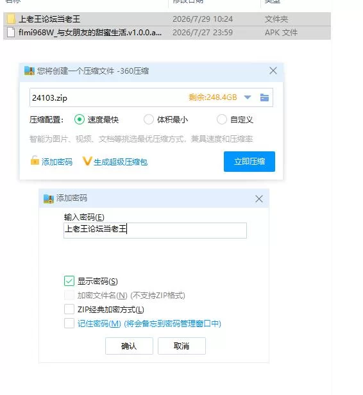Click the date 2026/7/29 10:24
Screen dimensions: 363x395
(x=203, y=19)
